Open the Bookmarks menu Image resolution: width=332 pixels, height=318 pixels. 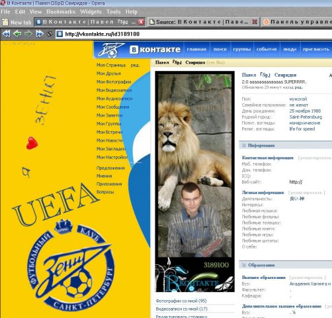tap(61, 12)
